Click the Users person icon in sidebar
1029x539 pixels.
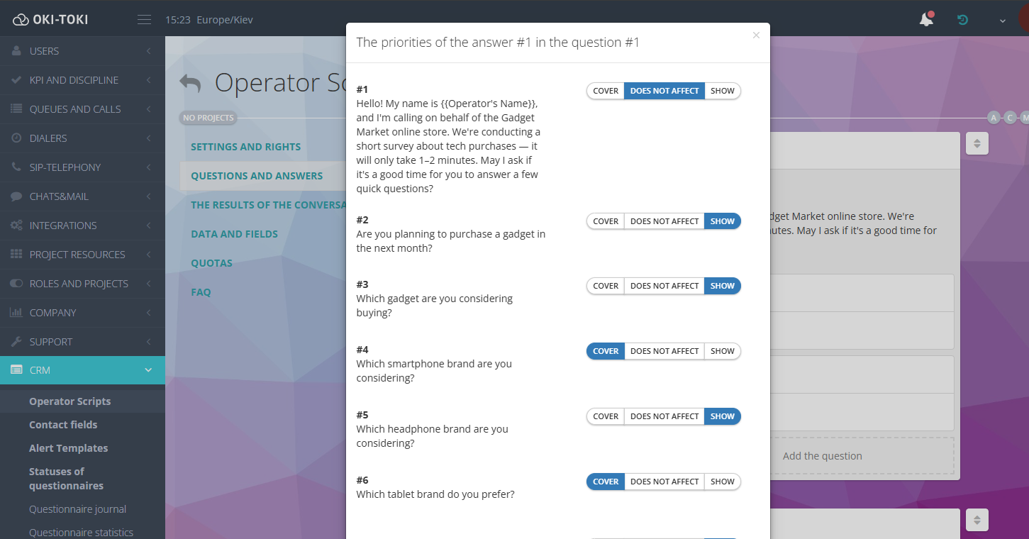tap(16, 51)
